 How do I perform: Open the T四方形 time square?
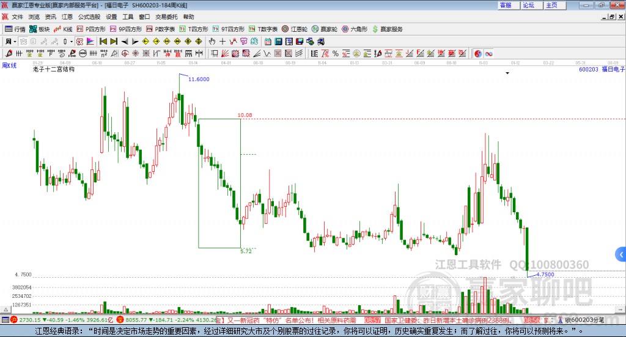coord(194,29)
